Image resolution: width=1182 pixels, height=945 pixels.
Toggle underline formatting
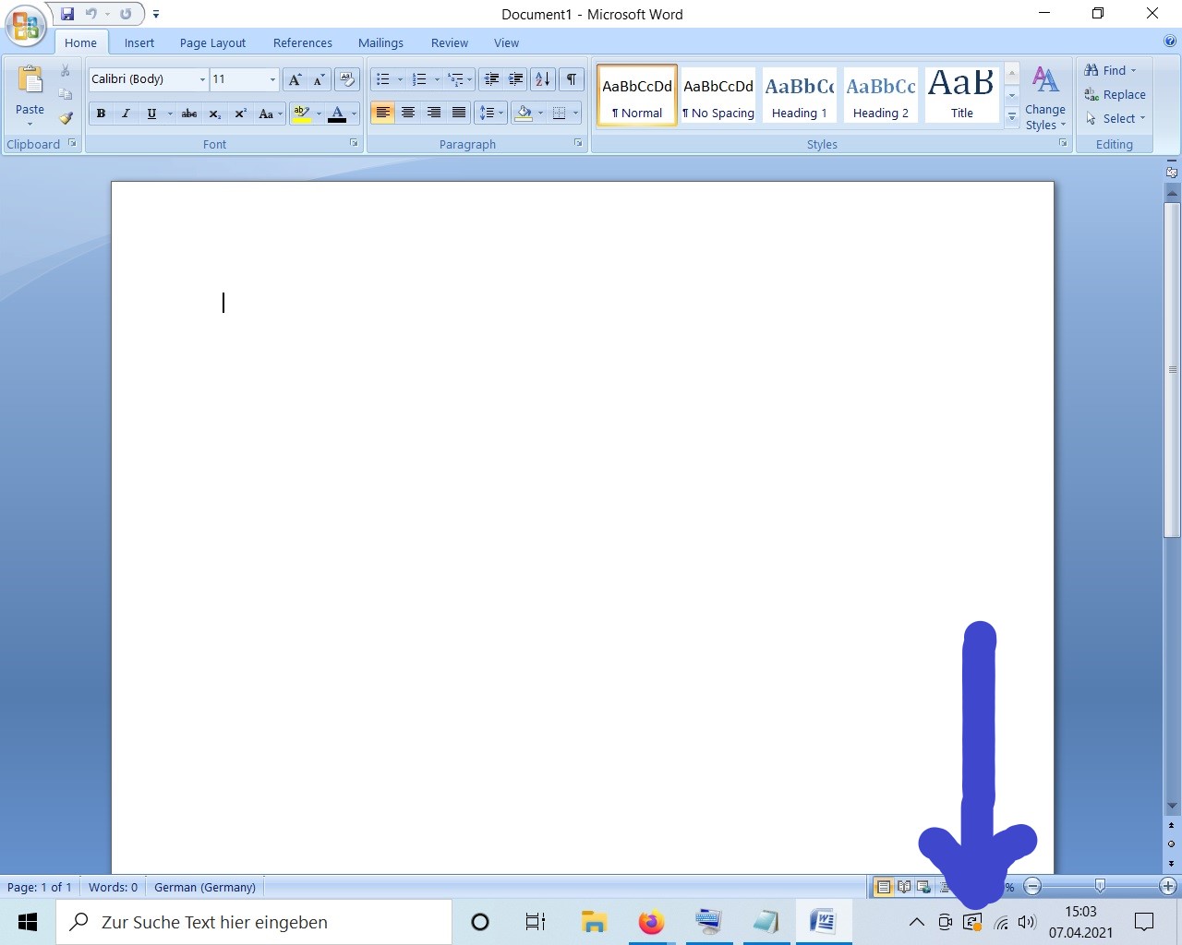pos(151,114)
